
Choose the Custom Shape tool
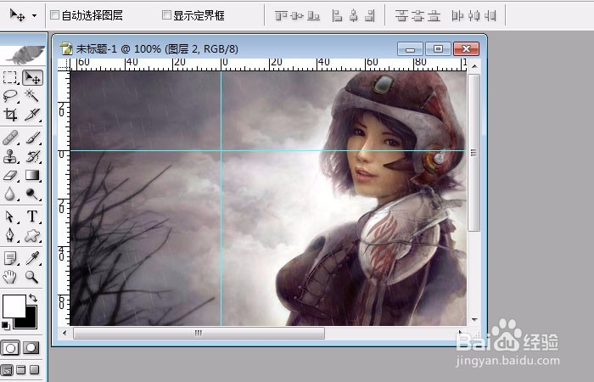[x=32, y=236]
